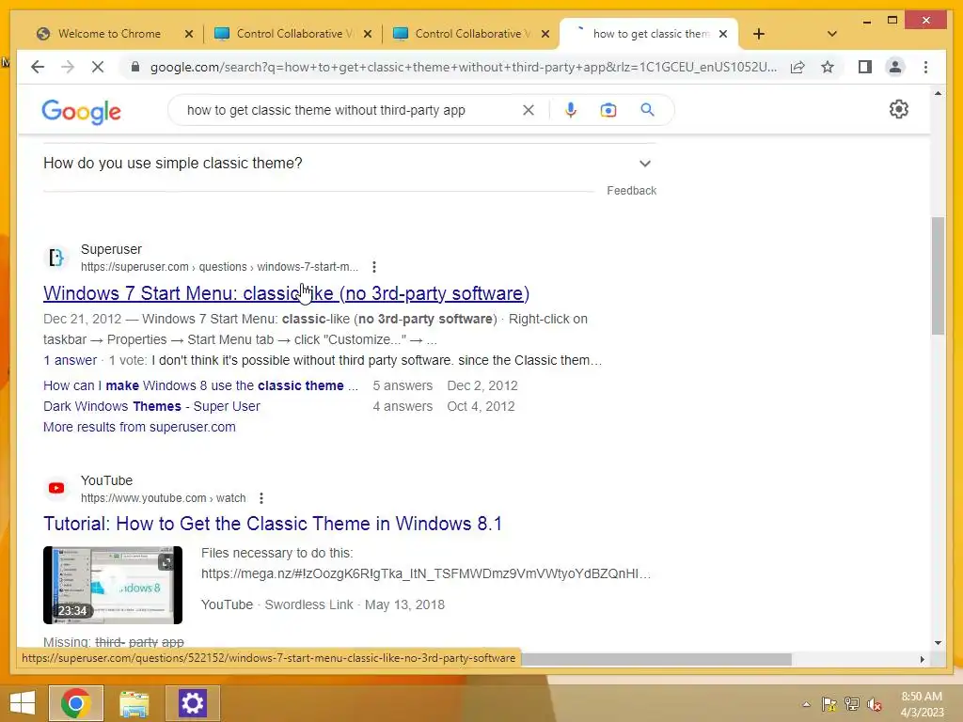
Task: Click the muted speaker tray icon
Action: pos(875,704)
